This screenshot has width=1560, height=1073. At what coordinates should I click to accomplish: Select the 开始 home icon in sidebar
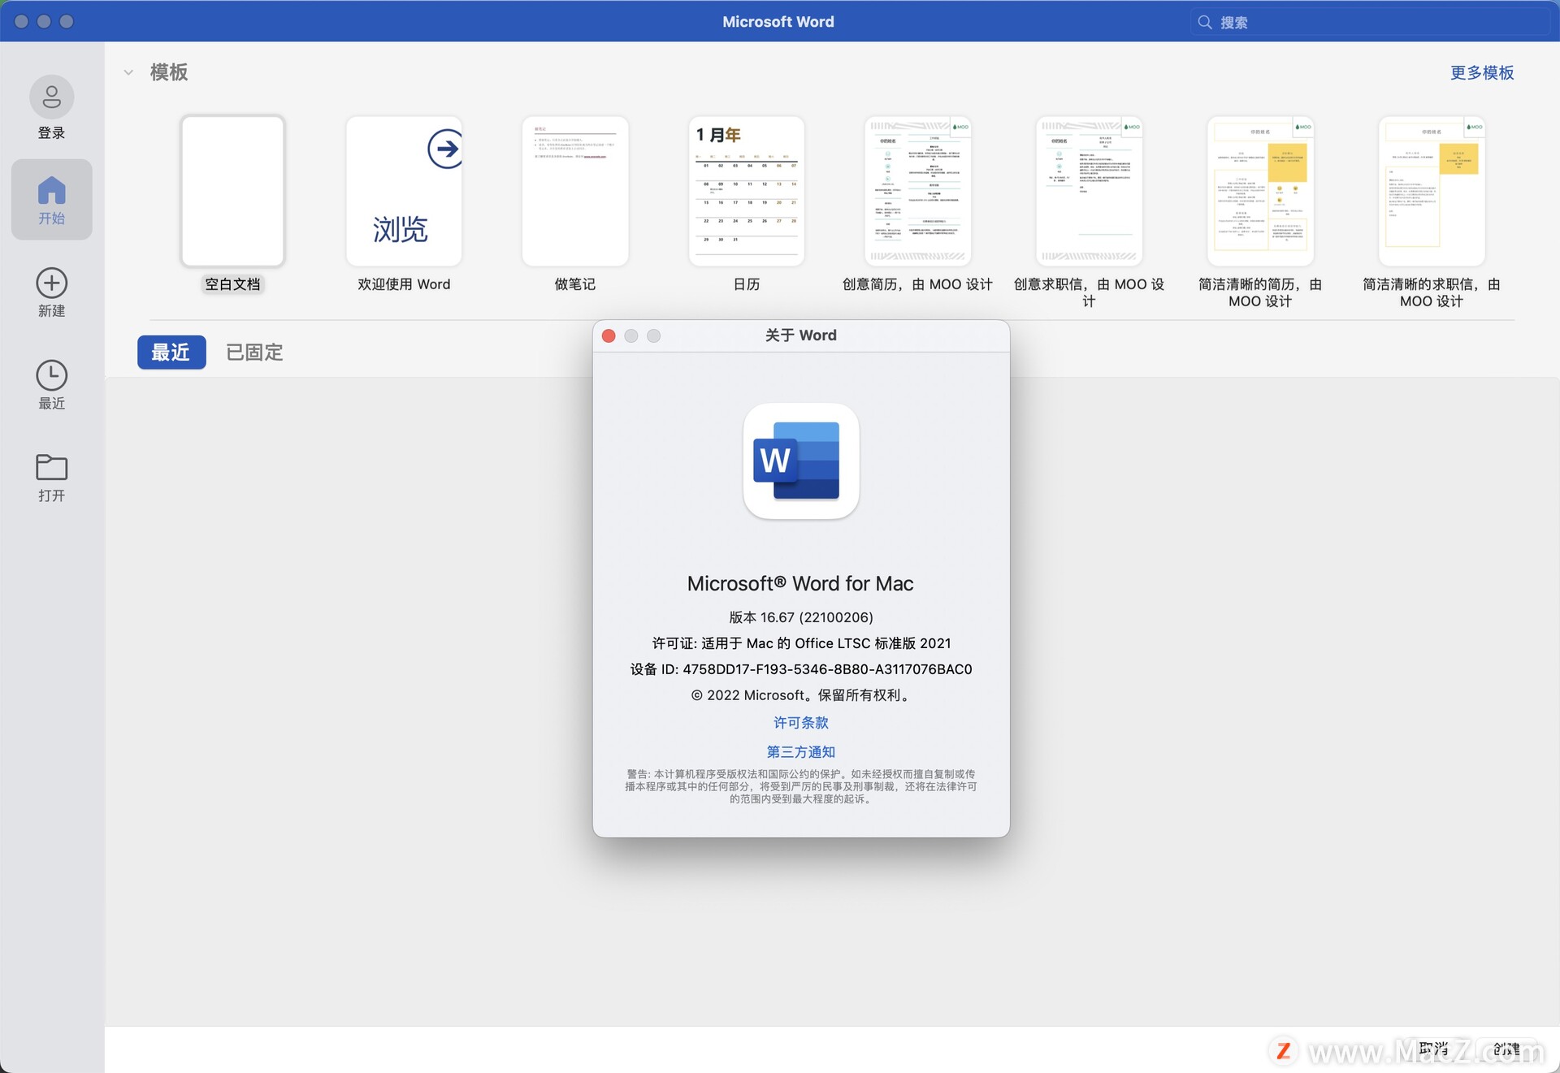point(51,191)
